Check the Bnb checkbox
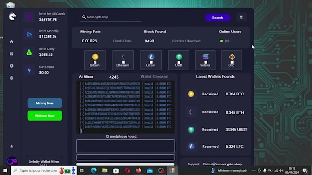312x175 pixels. 232,62
